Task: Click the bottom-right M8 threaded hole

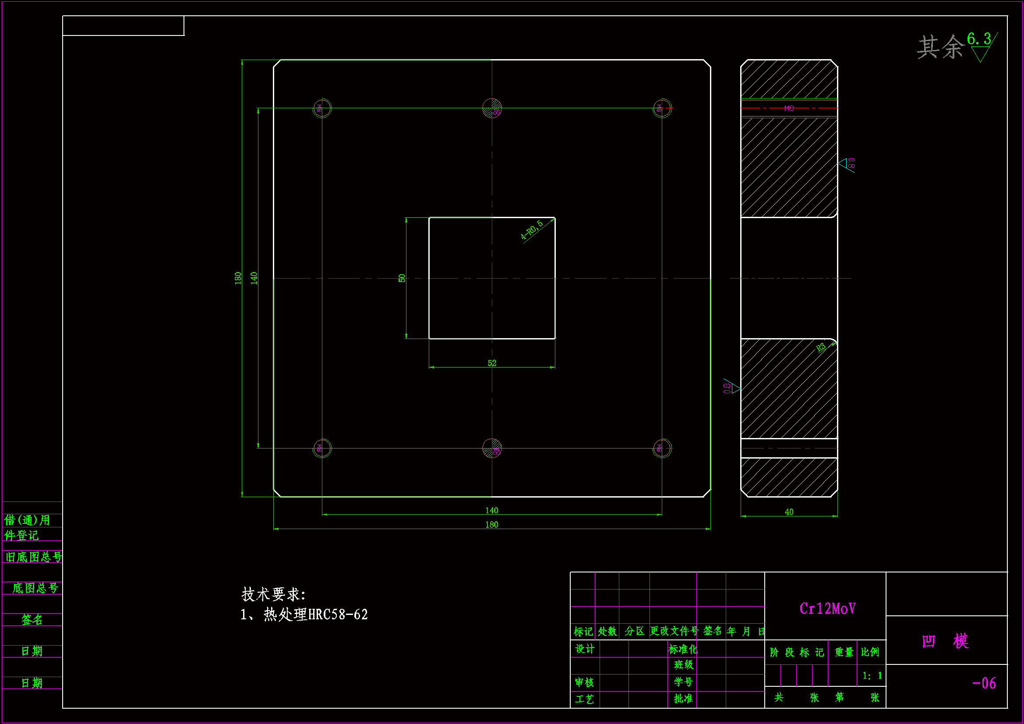Action: click(x=662, y=448)
